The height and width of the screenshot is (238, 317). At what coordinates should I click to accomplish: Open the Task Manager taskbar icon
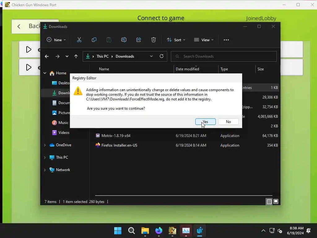186,231
